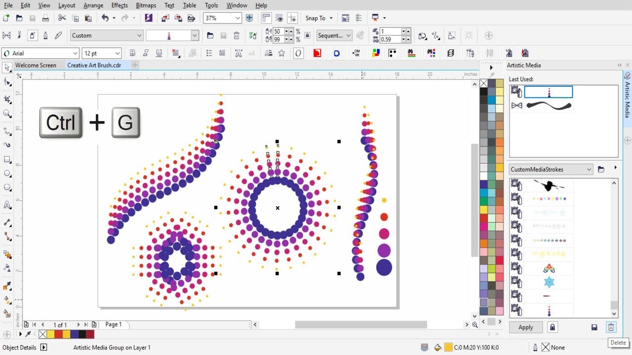
Task: Select the Freehand tool
Action: [x=7, y=131]
